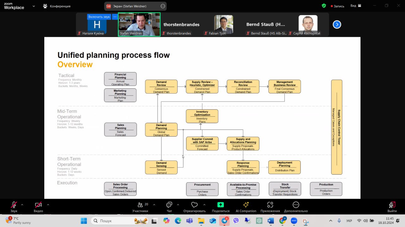Viewport: 405px width, 227px height.
Task: Click the Response Planning box in slide
Action: pos(243,167)
